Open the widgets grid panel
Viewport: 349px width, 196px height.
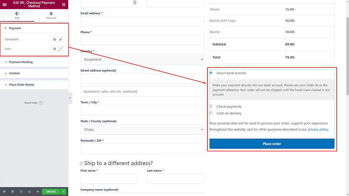point(63,5)
